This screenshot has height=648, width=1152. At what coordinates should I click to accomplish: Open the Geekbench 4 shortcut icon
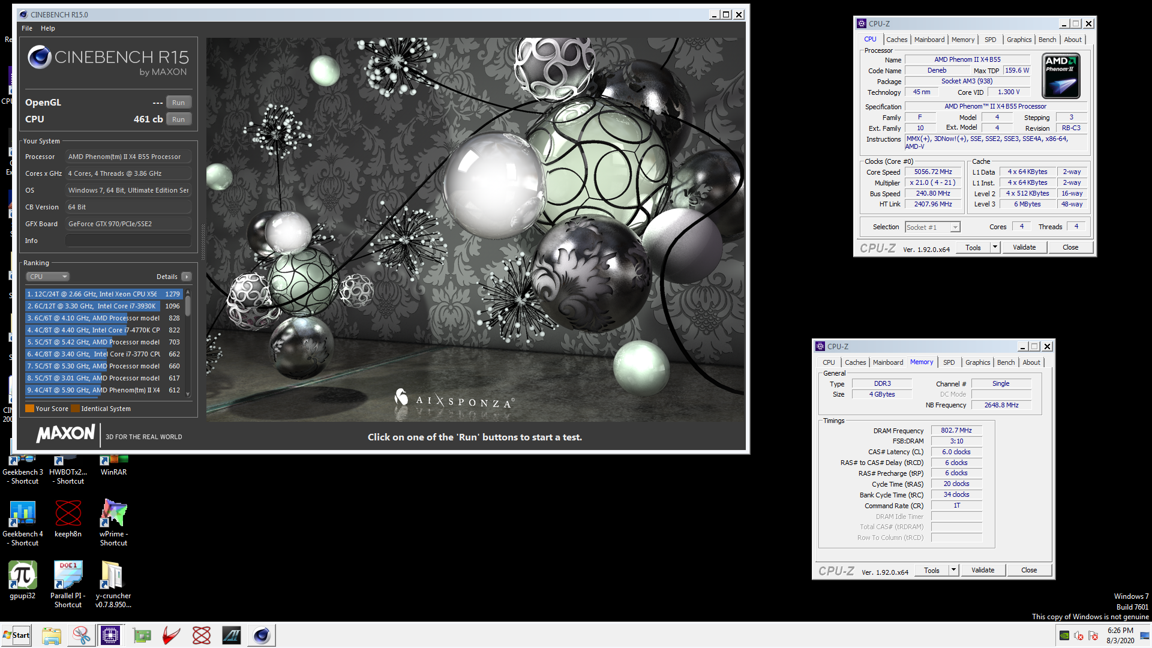23,523
